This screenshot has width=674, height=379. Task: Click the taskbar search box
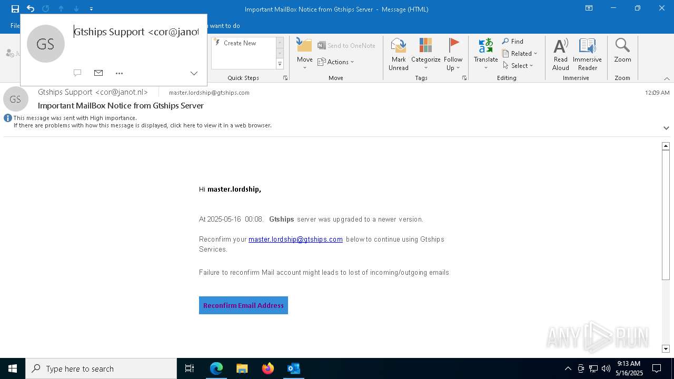(x=101, y=368)
